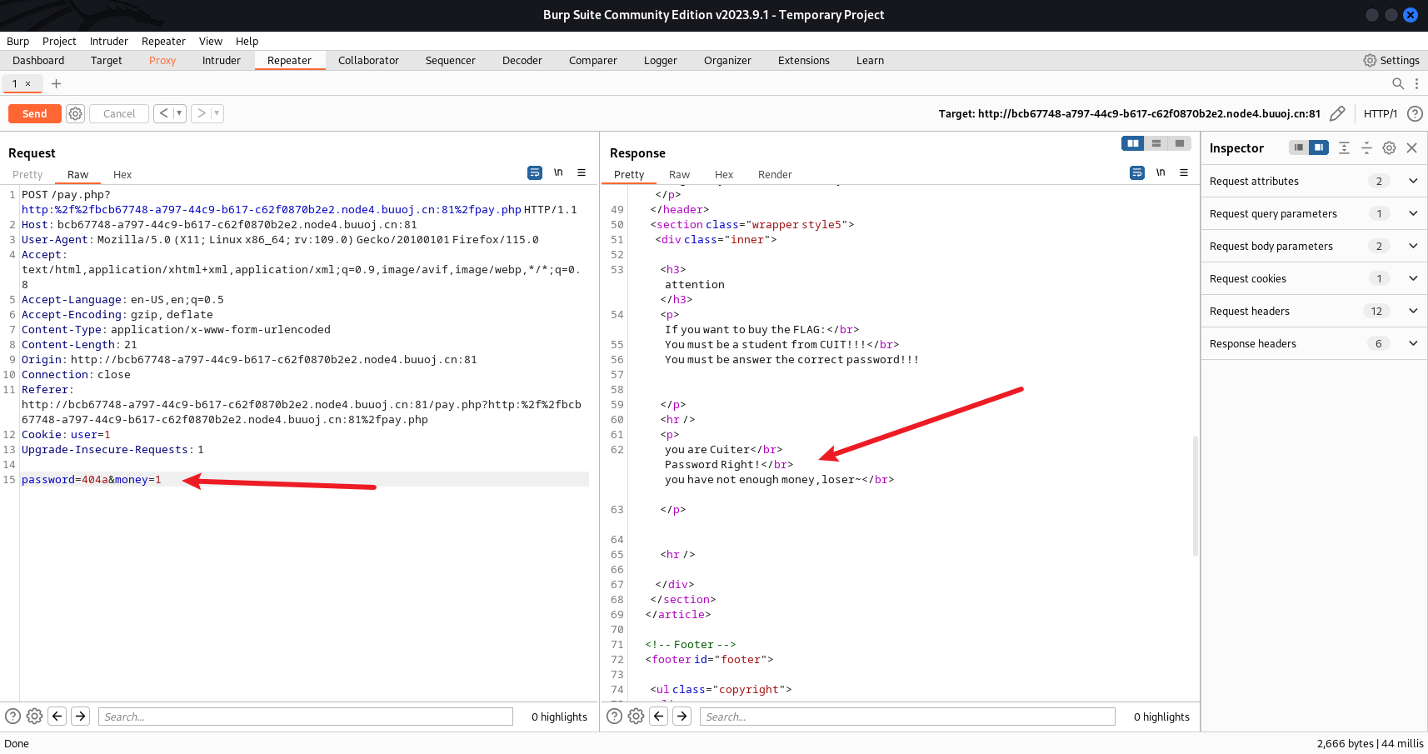Open next history dropdown arrow

[217, 113]
